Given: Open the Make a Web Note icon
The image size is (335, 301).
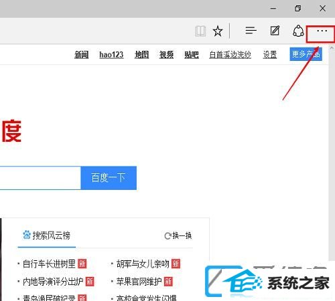Looking at the screenshot, I should tap(275, 31).
